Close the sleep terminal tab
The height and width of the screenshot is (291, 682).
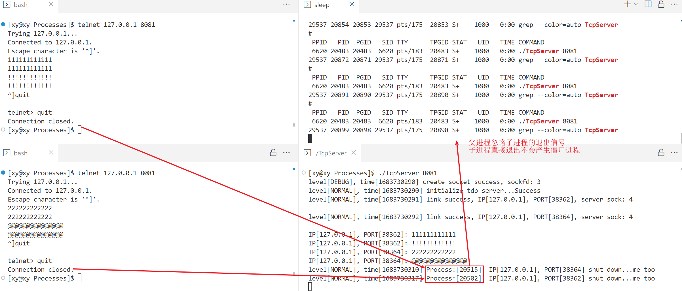(x=352, y=4)
